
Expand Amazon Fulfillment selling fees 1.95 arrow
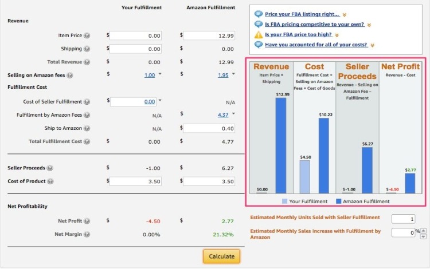pos(233,74)
